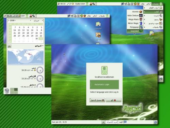Expand the Sound & Video (صوت و فيديو) submenu
Image resolution: width=170 pixels, height=128 pixels.
pyautogui.click(x=153, y=23)
